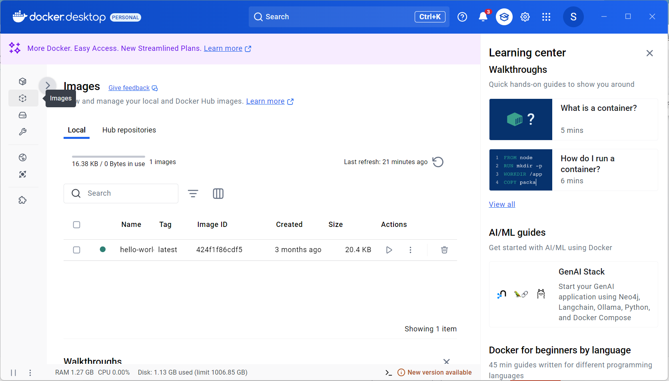
Task: Open status bar more options menu
Action: [x=30, y=373]
